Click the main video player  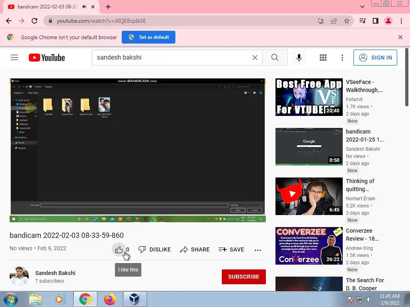(x=138, y=150)
